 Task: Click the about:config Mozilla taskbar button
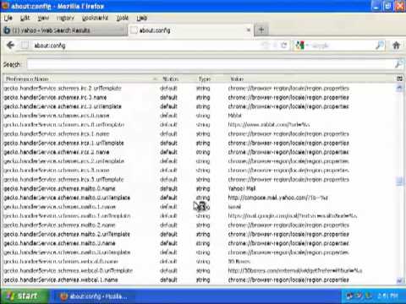[95, 296]
